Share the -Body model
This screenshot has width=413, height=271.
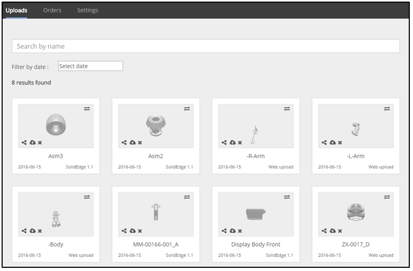(24, 231)
